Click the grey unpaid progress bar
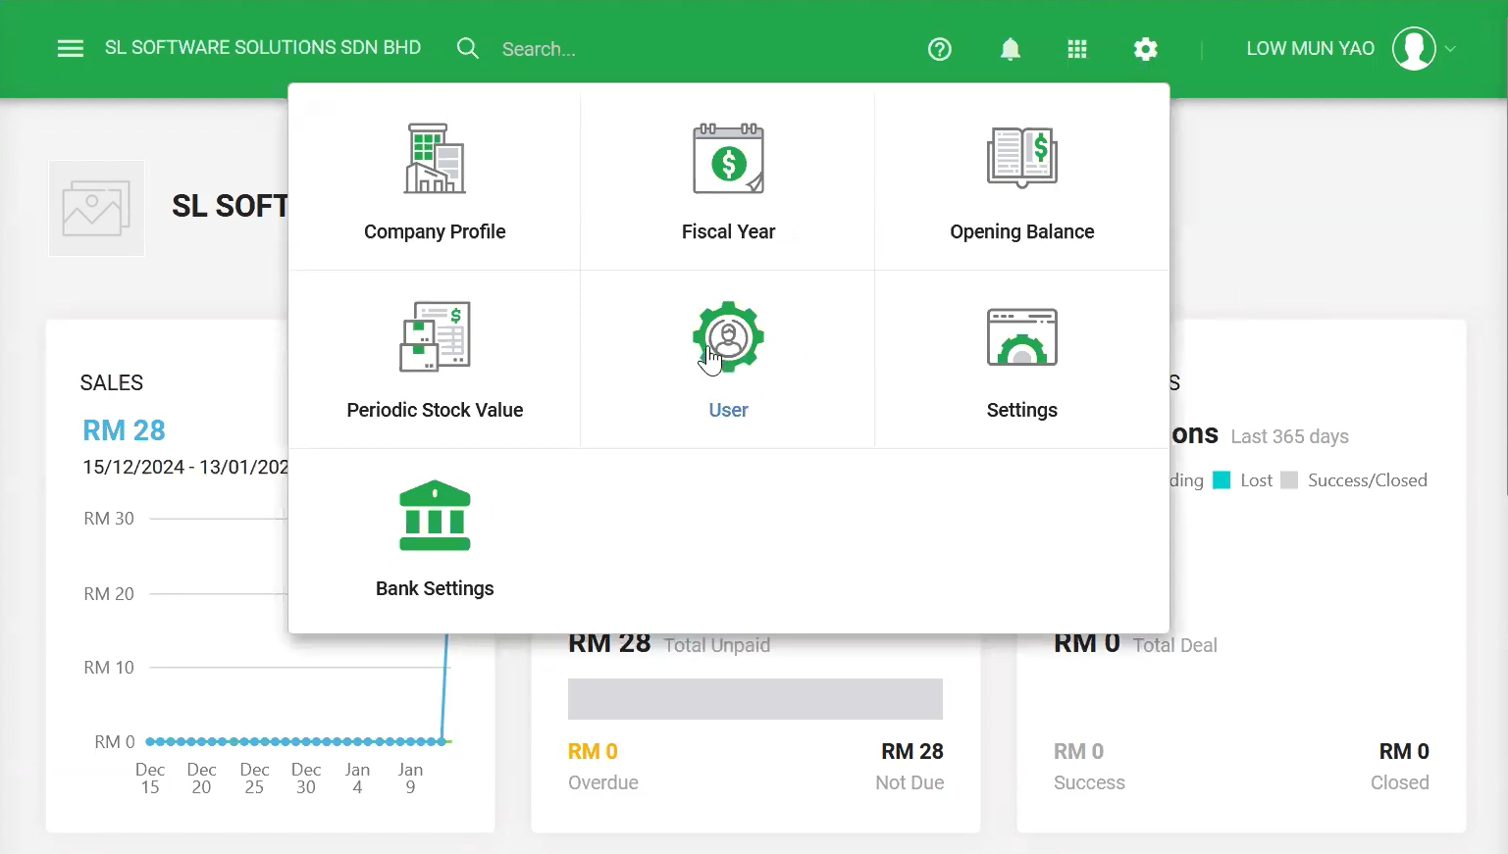Screen dimensions: 1508x854 (755, 699)
